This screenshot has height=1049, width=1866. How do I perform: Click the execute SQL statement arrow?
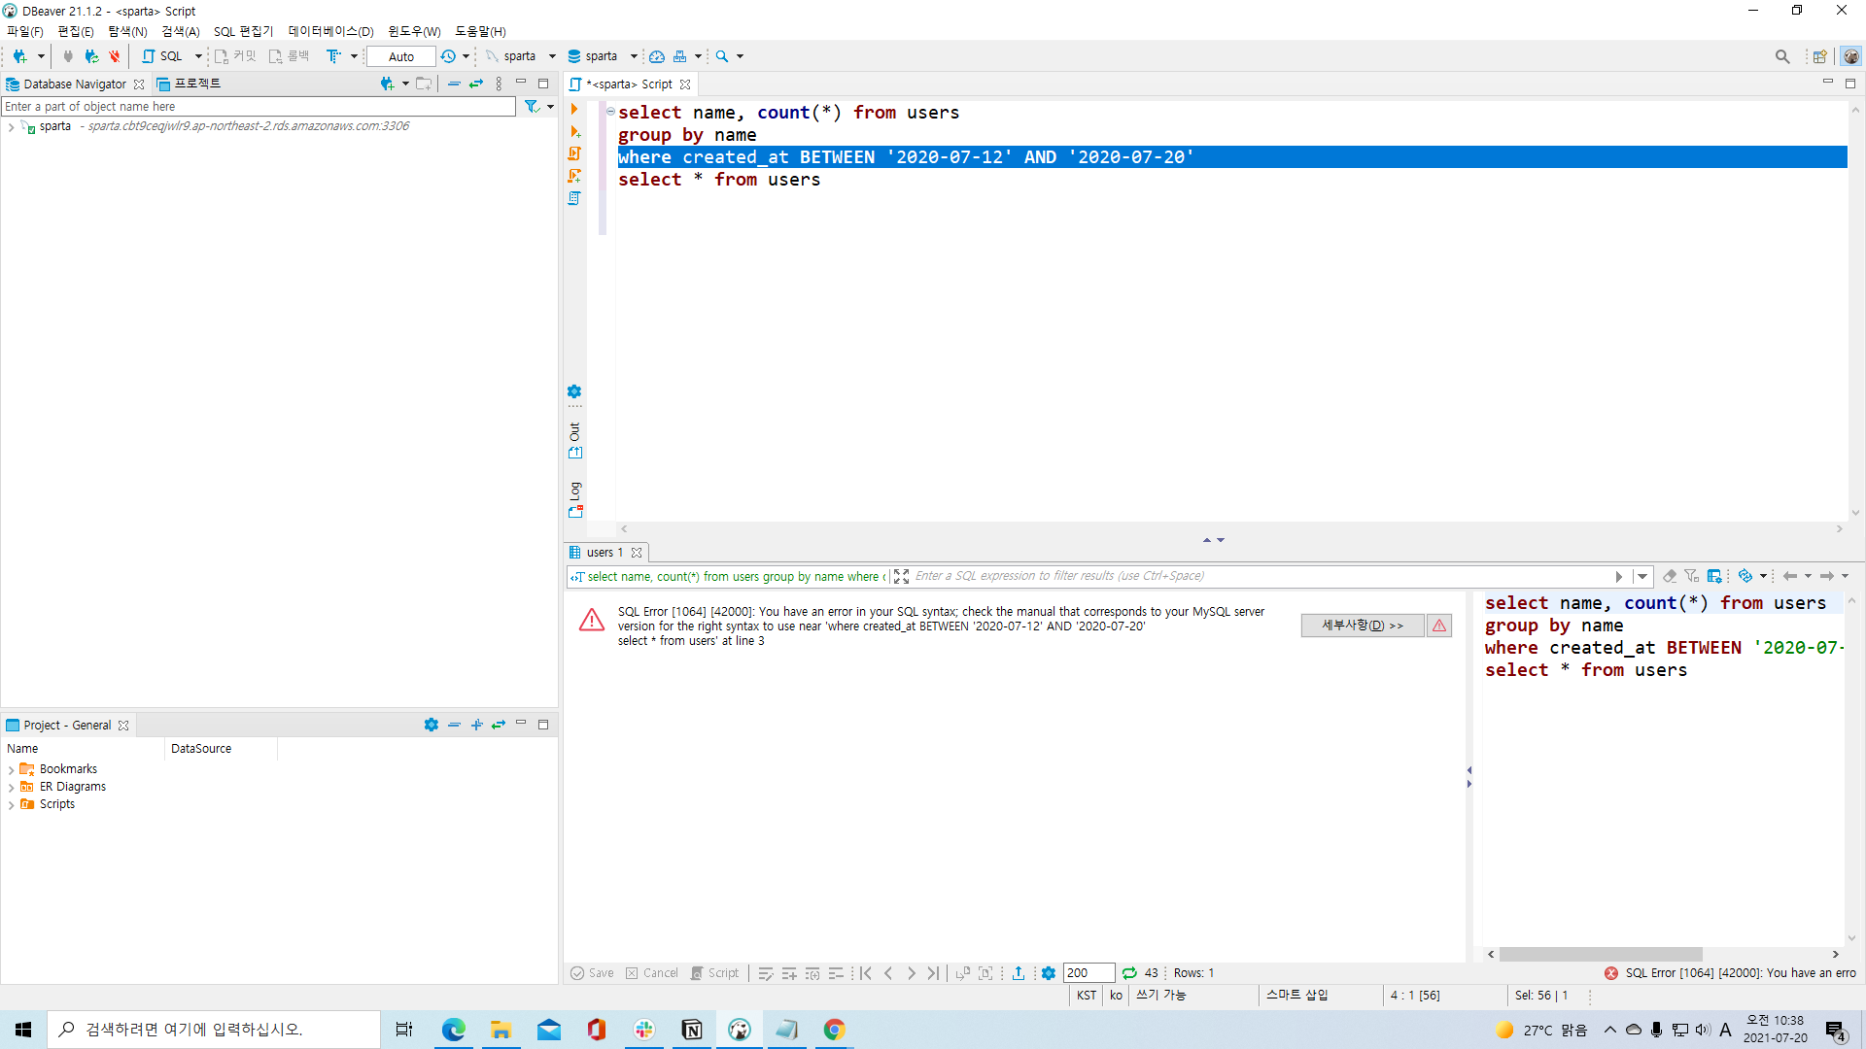click(574, 109)
